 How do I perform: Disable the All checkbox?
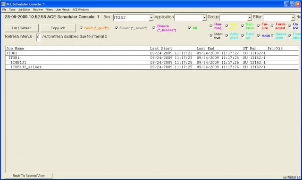click(x=189, y=28)
